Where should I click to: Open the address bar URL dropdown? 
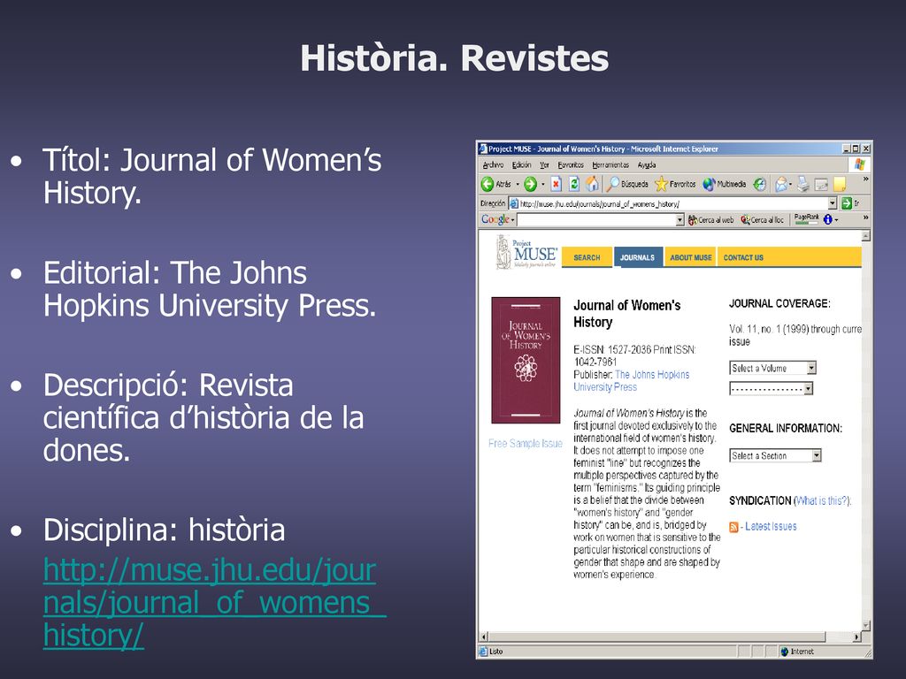(x=832, y=203)
